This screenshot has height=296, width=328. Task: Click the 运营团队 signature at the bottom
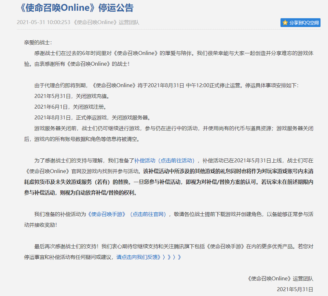pyautogui.click(x=280, y=278)
